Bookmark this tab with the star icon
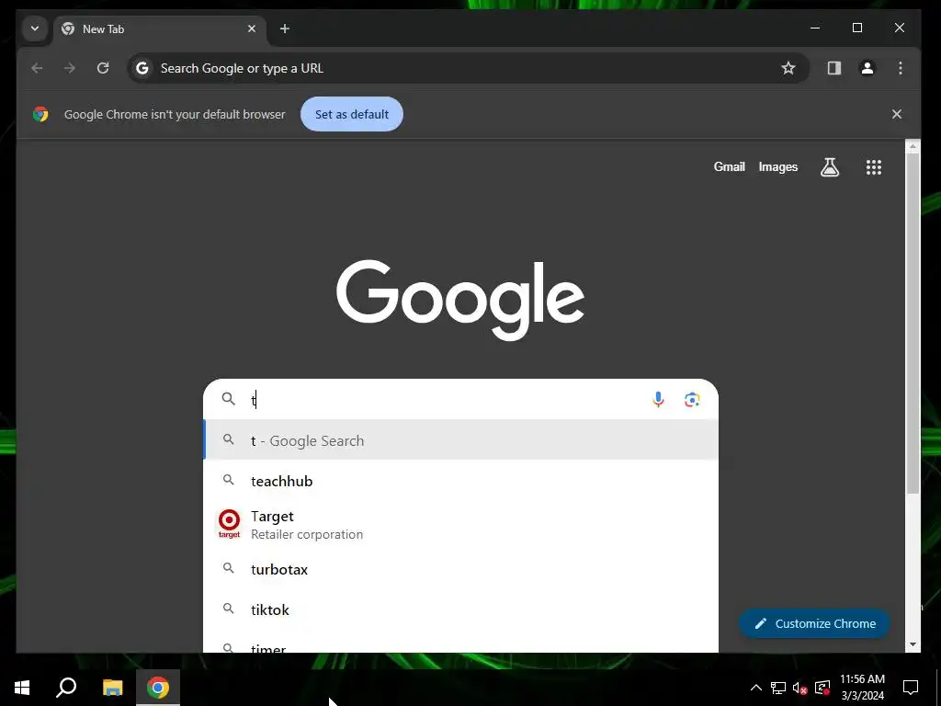This screenshot has height=706, width=941. [788, 68]
